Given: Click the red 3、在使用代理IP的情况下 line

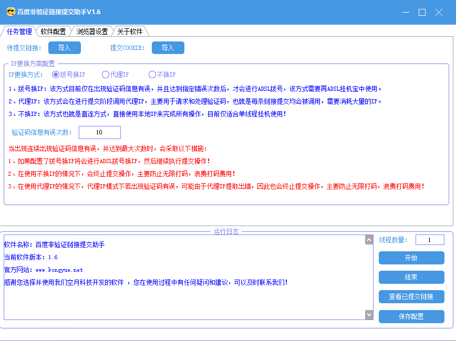Looking at the screenshot, I should pos(216,186).
